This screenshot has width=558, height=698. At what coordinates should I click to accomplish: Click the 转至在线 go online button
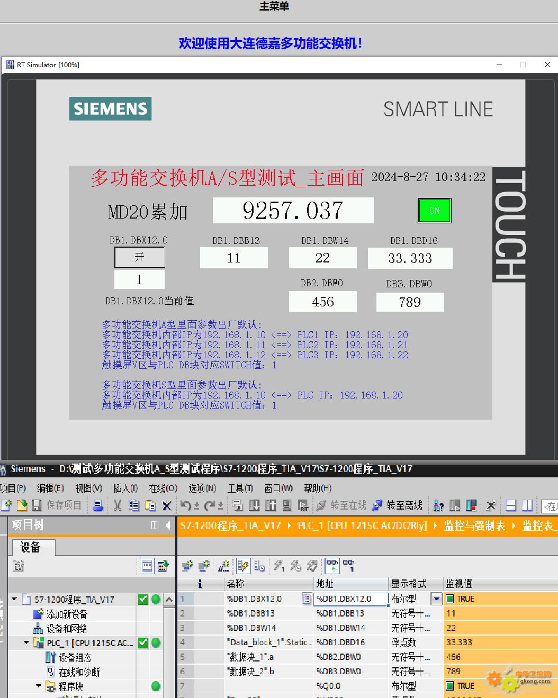(x=341, y=505)
